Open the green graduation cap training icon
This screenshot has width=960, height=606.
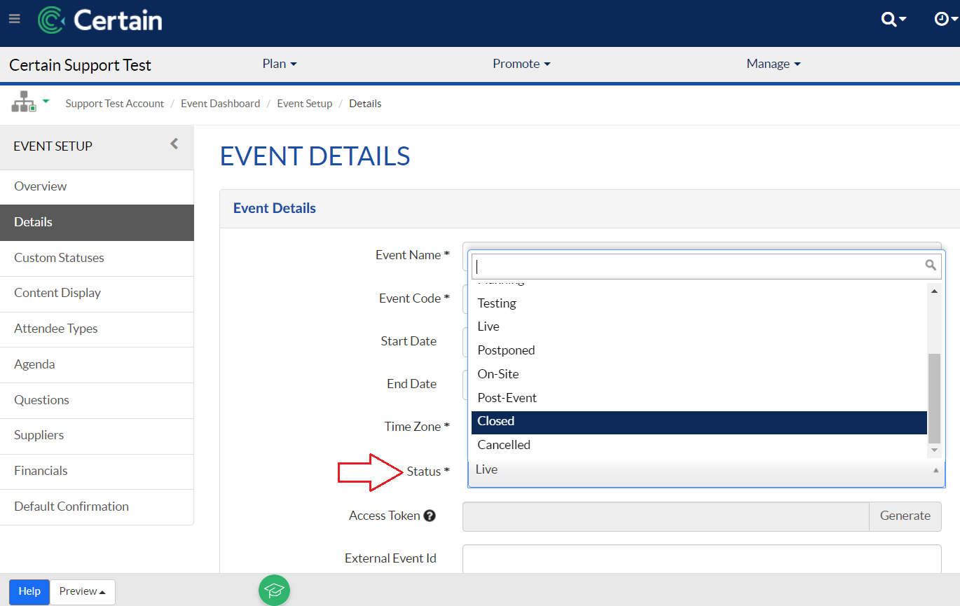274,590
